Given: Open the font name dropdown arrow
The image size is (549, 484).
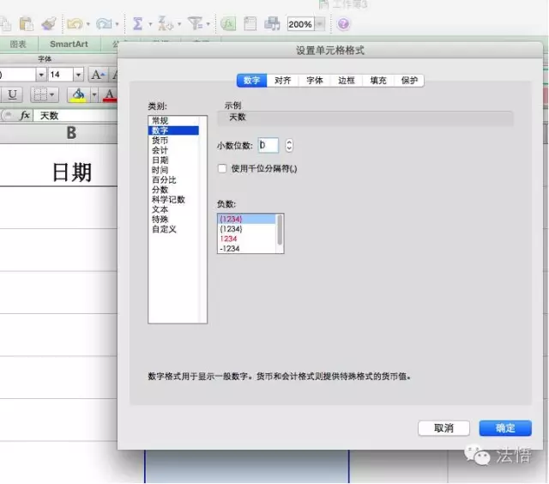Looking at the screenshot, I should coord(41,75).
